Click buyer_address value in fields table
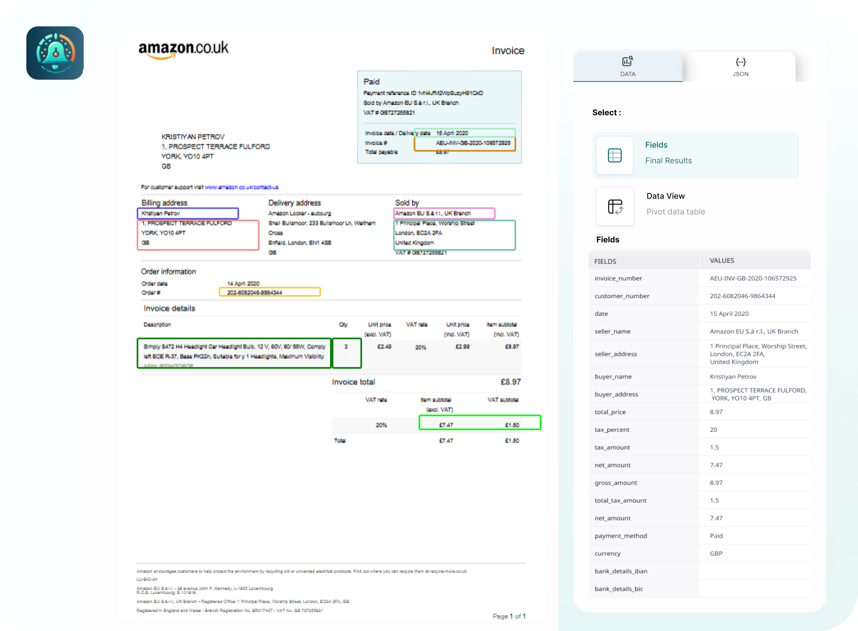 (x=758, y=394)
